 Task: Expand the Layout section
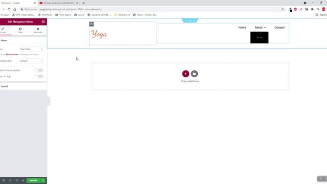(24, 86)
